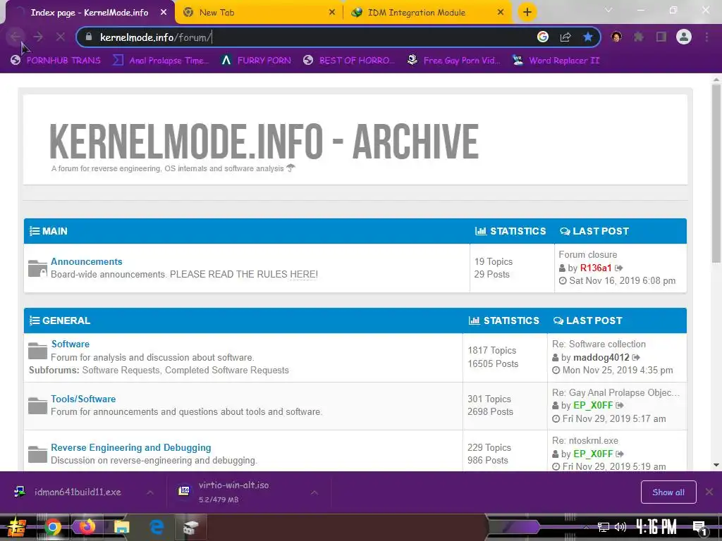Open the extensions puzzle icon
722x541 pixels.
pyautogui.click(x=639, y=37)
